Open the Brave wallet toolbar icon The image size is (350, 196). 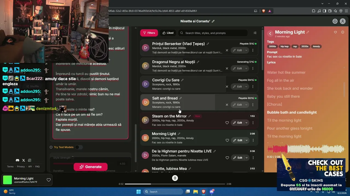click(330, 11)
